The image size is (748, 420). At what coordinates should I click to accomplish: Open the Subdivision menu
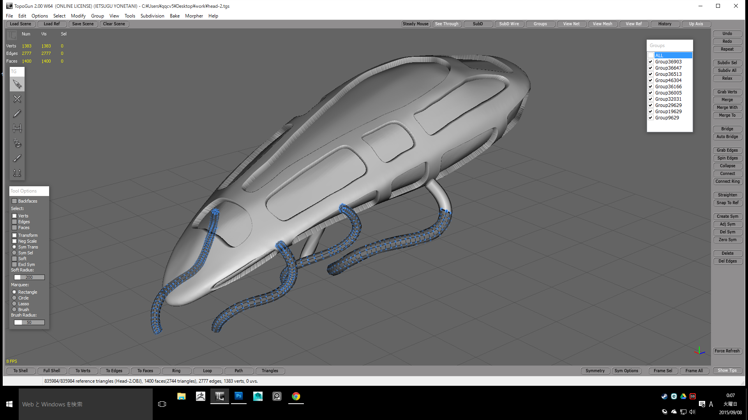[152, 16]
